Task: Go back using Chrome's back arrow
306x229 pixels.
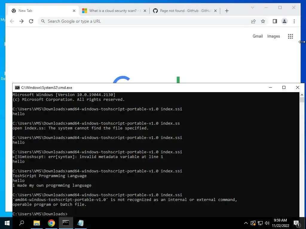Action: (x=12, y=21)
